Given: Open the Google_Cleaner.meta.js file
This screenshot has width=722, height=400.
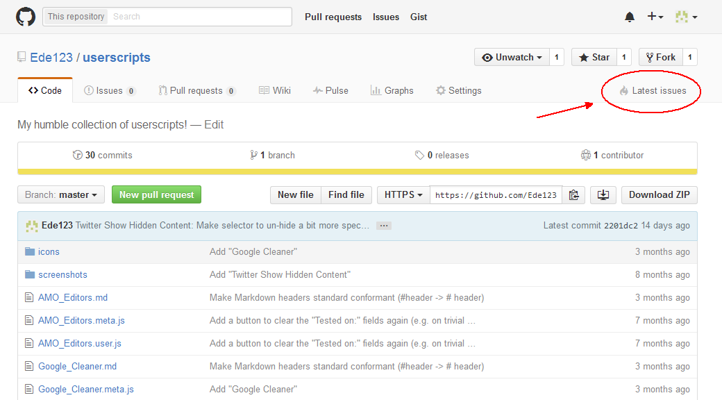Looking at the screenshot, I should pyautogui.click(x=86, y=390).
